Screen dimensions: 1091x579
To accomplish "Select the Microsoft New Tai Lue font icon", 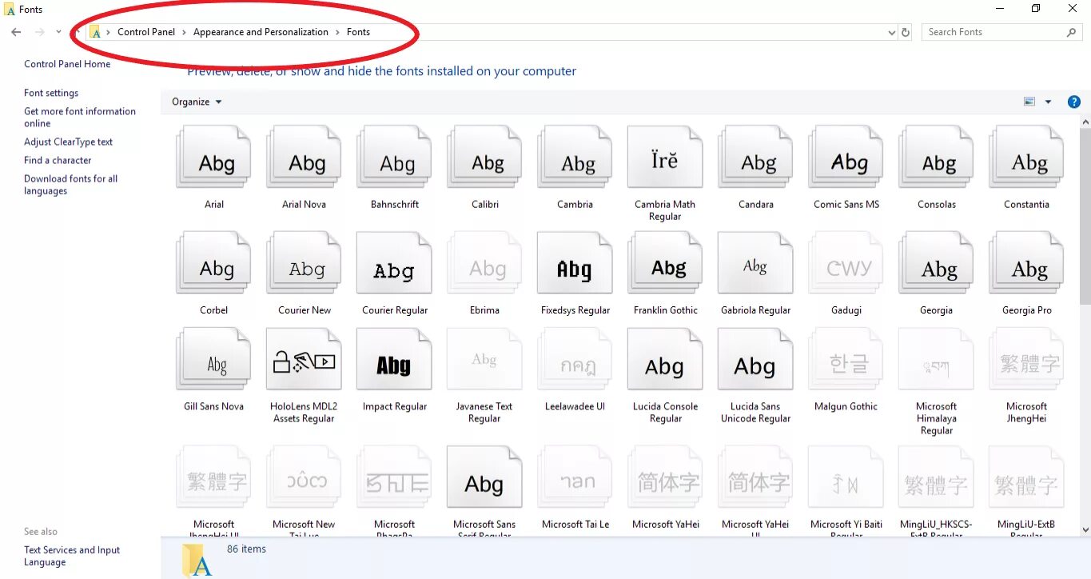I will click(304, 477).
